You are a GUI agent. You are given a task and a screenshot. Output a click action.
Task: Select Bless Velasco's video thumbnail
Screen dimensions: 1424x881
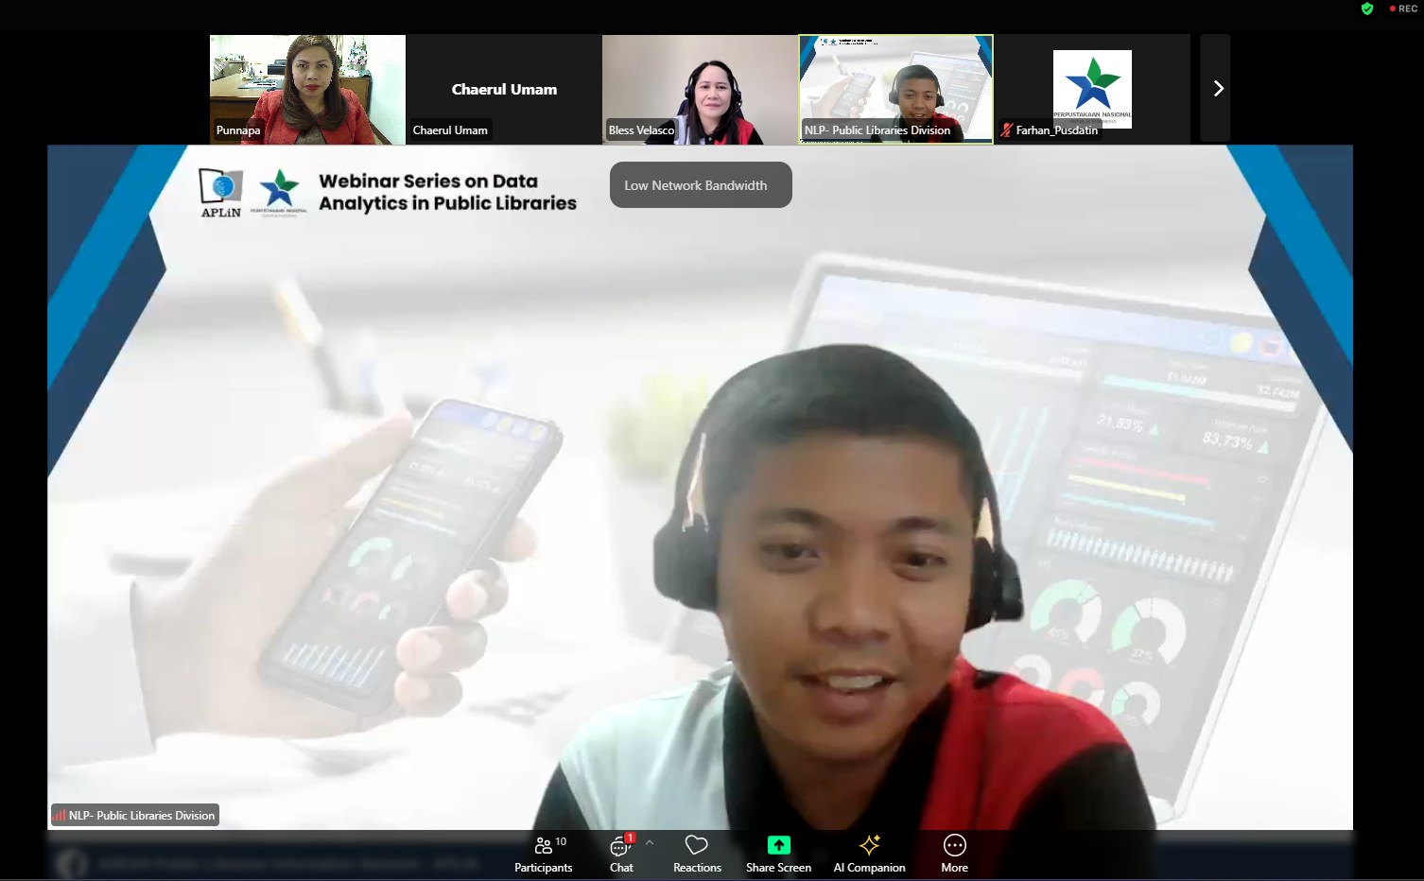click(700, 89)
